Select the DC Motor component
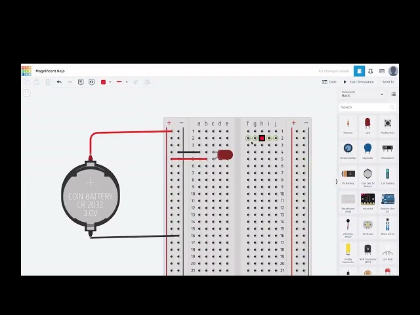 [x=367, y=227]
